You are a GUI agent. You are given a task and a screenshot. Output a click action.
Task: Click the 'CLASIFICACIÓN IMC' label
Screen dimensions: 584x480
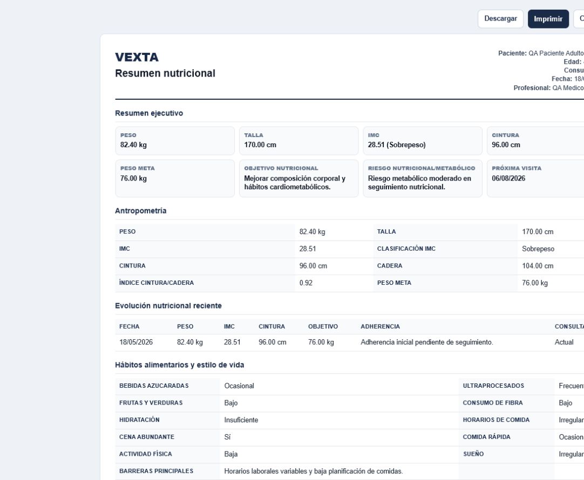[406, 249]
